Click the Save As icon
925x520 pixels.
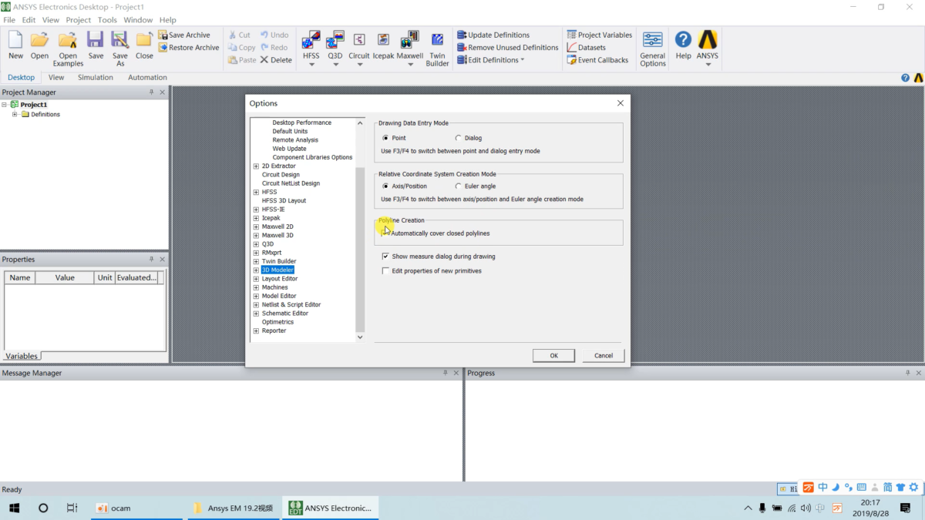120,49
